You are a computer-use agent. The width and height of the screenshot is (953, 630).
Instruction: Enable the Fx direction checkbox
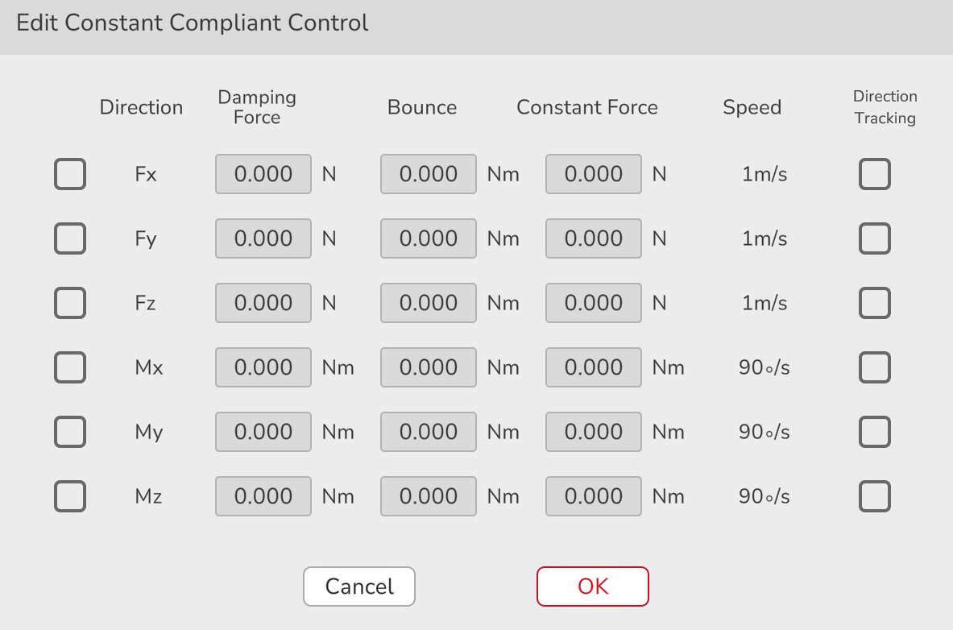click(70, 174)
